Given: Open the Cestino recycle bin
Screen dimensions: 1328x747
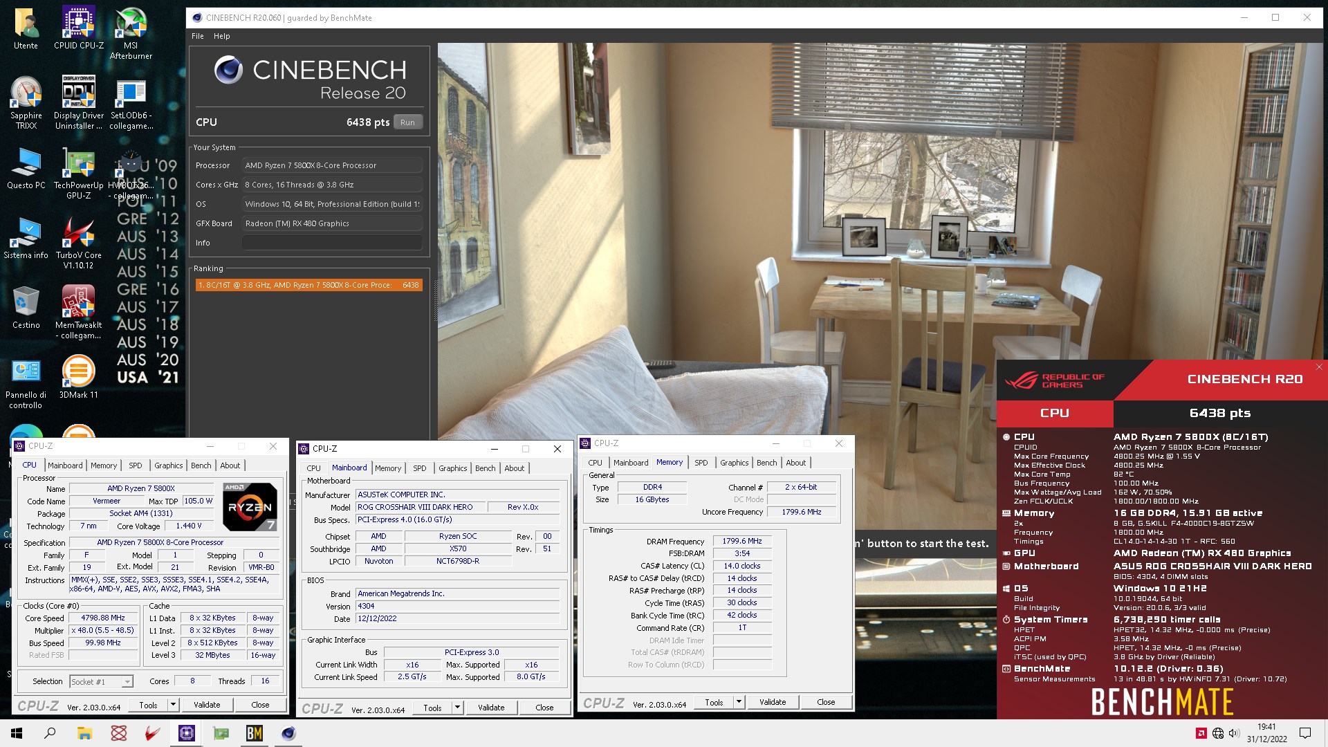Looking at the screenshot, I should 26,308.
